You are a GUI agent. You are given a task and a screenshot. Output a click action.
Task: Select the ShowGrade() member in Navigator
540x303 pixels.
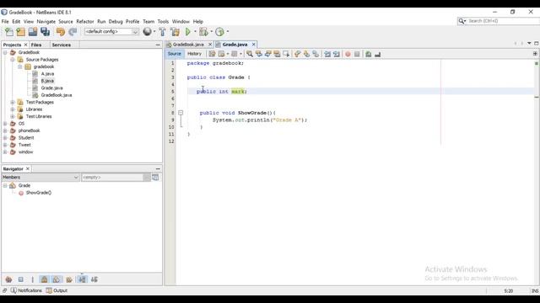(x=39, y=193)
